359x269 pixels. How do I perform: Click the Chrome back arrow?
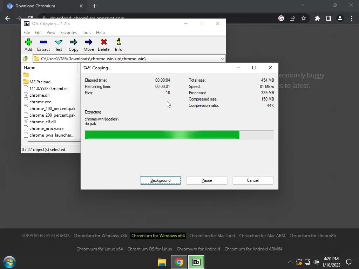tap(8, 18)
